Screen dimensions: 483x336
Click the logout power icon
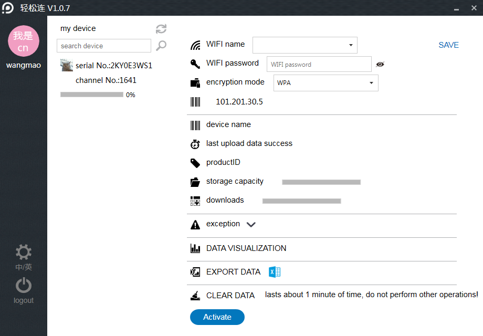pos(24,285)
